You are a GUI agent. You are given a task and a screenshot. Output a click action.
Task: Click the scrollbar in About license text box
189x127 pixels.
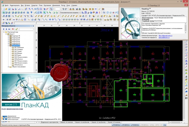[186, 28]
